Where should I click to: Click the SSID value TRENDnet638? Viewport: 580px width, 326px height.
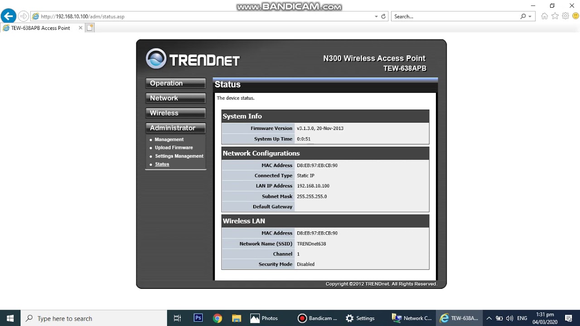(311, 244)
